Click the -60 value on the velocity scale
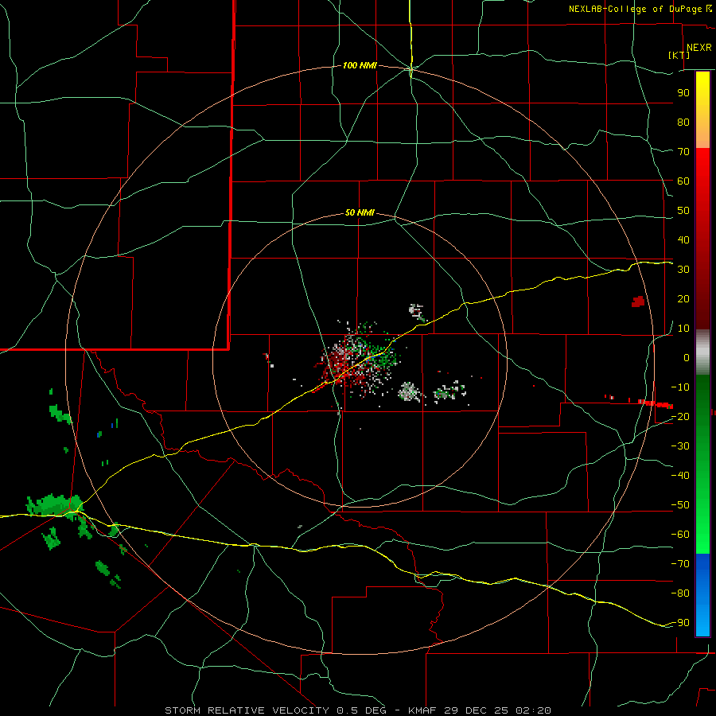 [680, 535]
